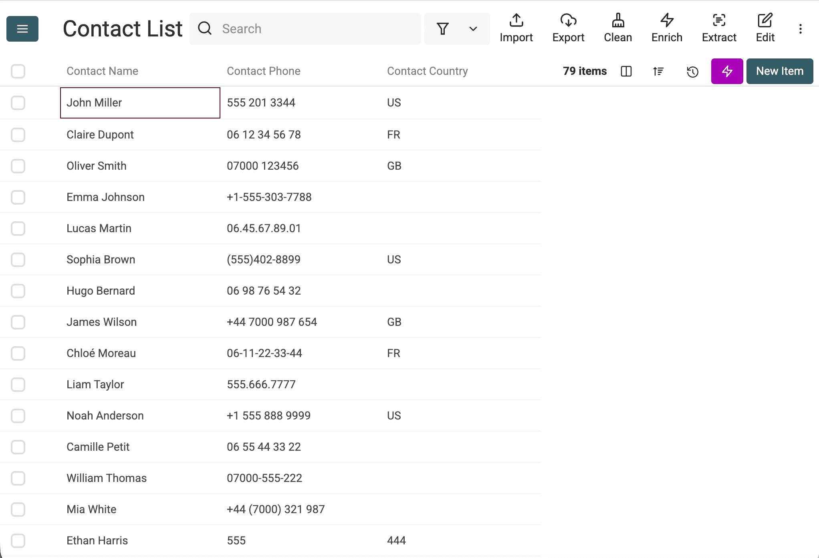819x558 pixels.
Task: Open the history icon near item count
Action: 692,71
